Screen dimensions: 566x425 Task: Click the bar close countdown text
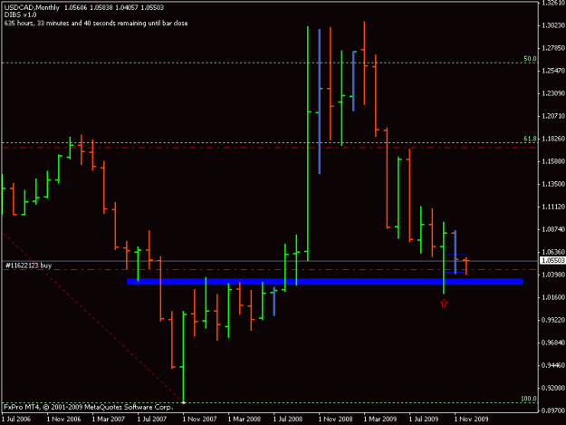96,24
